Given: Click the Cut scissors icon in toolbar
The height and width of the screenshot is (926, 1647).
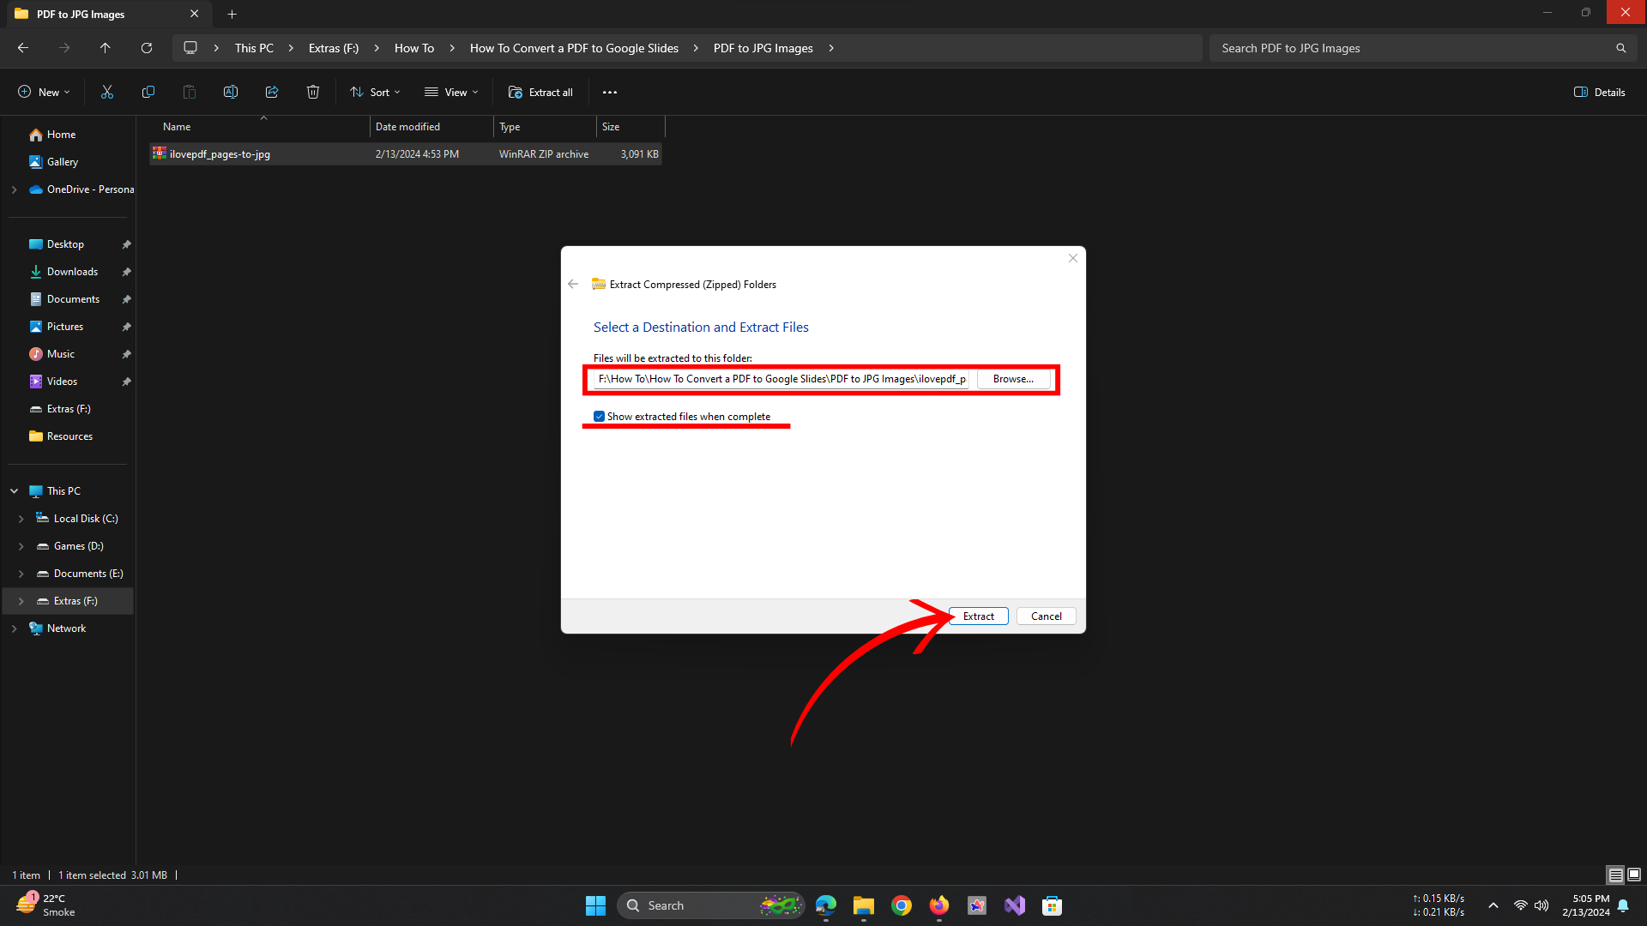Looking at the screenshot, I should (x=107, y=93).
